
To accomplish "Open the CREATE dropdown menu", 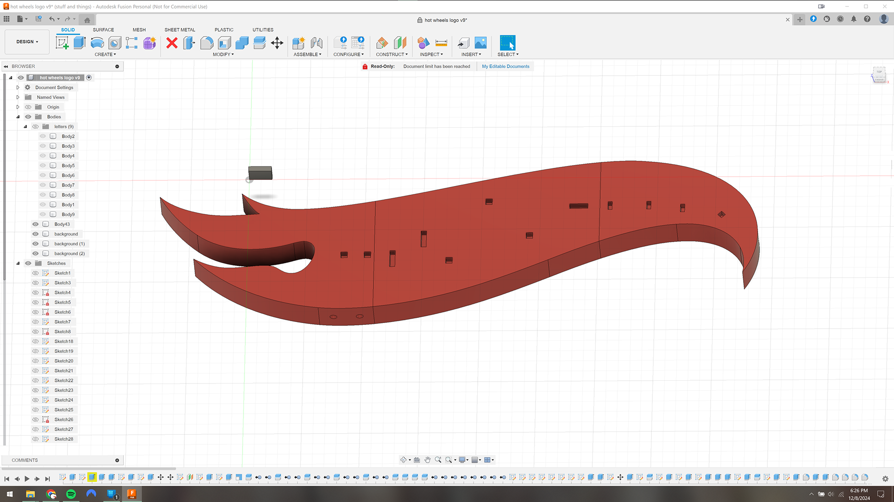I will (105, 54).
